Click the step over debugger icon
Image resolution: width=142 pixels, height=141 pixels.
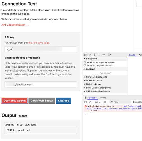[x=90, y=55]
